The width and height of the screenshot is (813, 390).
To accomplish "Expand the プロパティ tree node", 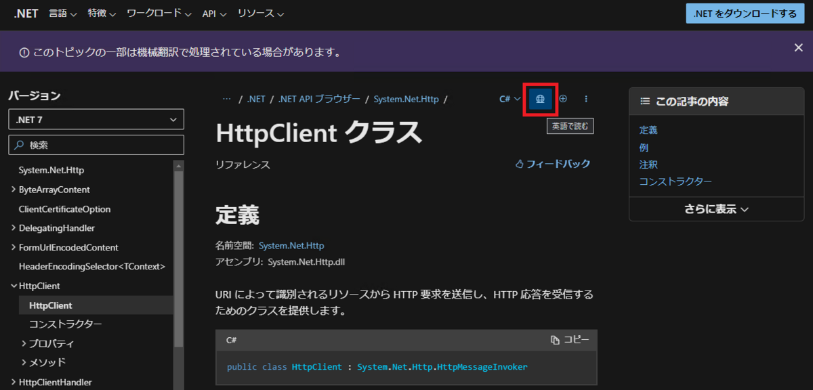I will [24, 343].
